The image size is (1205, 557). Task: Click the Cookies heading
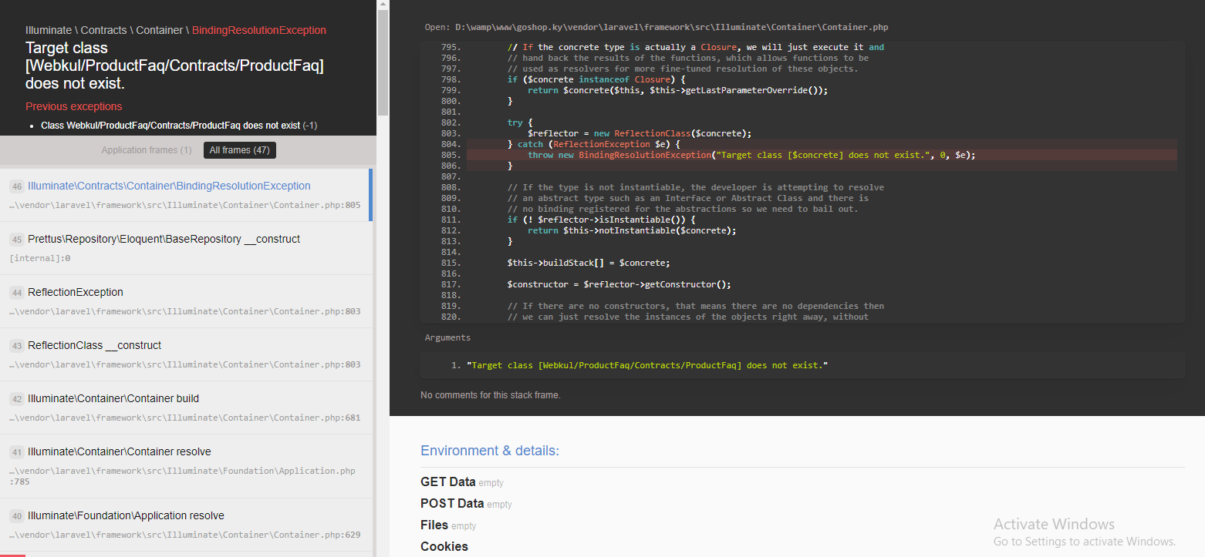444,547
